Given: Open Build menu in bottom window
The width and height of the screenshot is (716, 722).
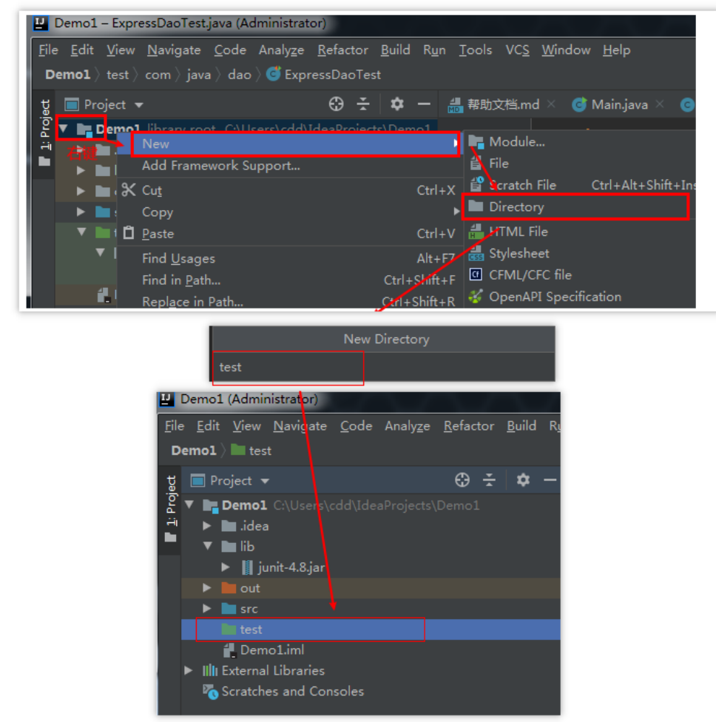Looking at the screenshot, I should click(521, 426).
